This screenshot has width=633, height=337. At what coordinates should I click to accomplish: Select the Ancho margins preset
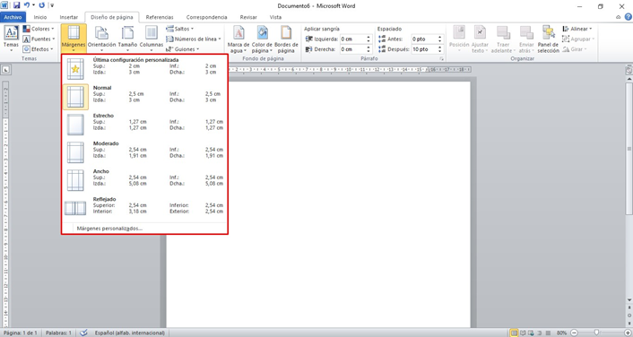(144, 180)
